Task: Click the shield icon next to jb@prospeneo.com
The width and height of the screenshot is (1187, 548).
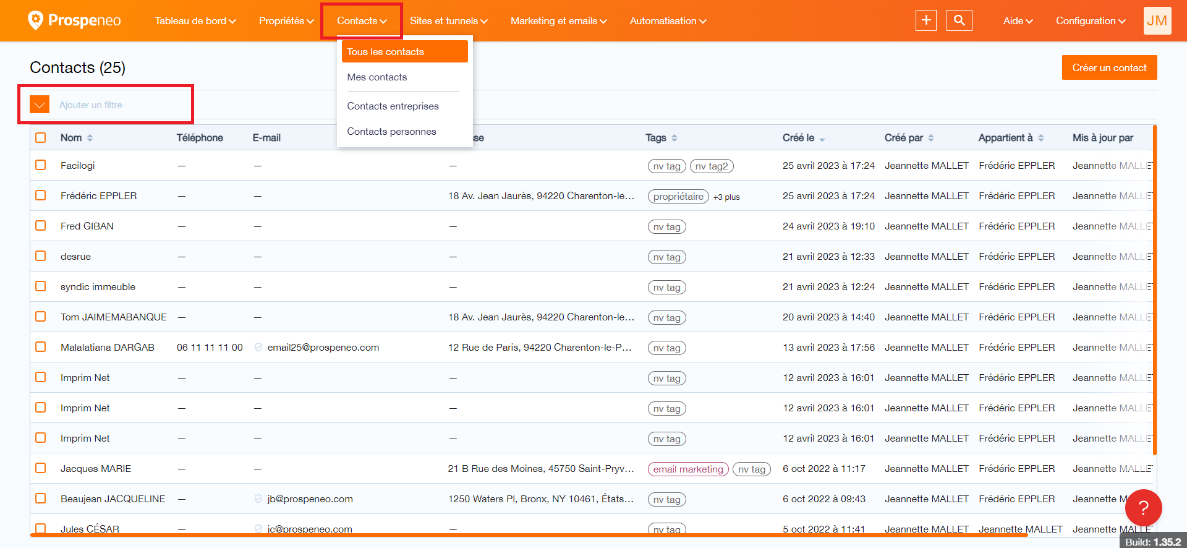Action: click(x=258, y=499)
